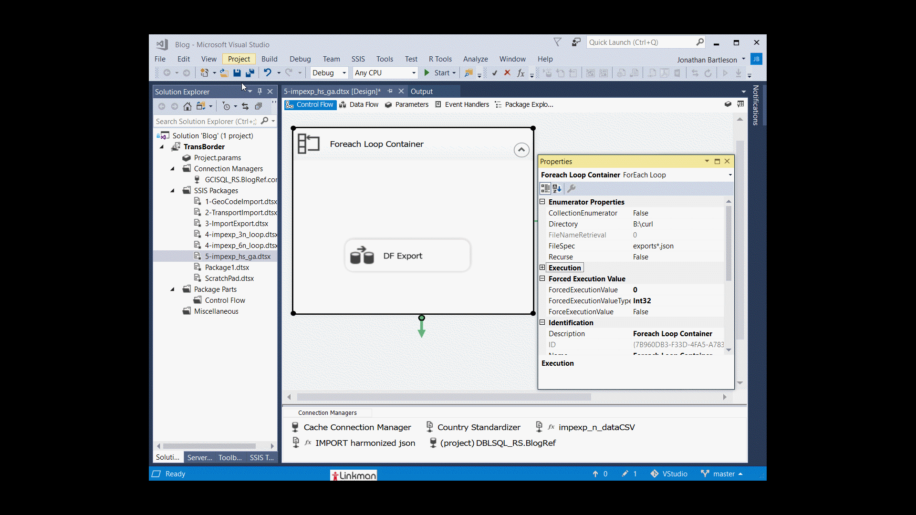This screenshot has height=515, width=916.
Task: Sort properties alphabetically with A-Z icon
Action: click(557, 189)
